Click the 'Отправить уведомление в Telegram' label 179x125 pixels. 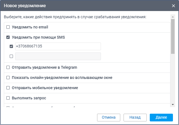pos(44,67)
